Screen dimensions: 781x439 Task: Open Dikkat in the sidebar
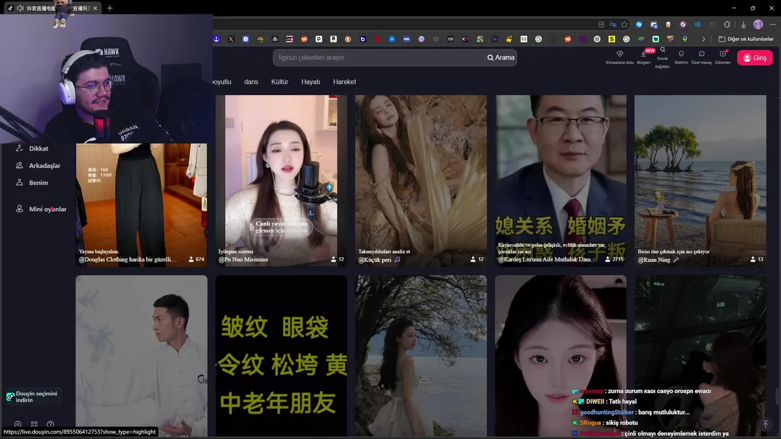click(x=33, y=148)
